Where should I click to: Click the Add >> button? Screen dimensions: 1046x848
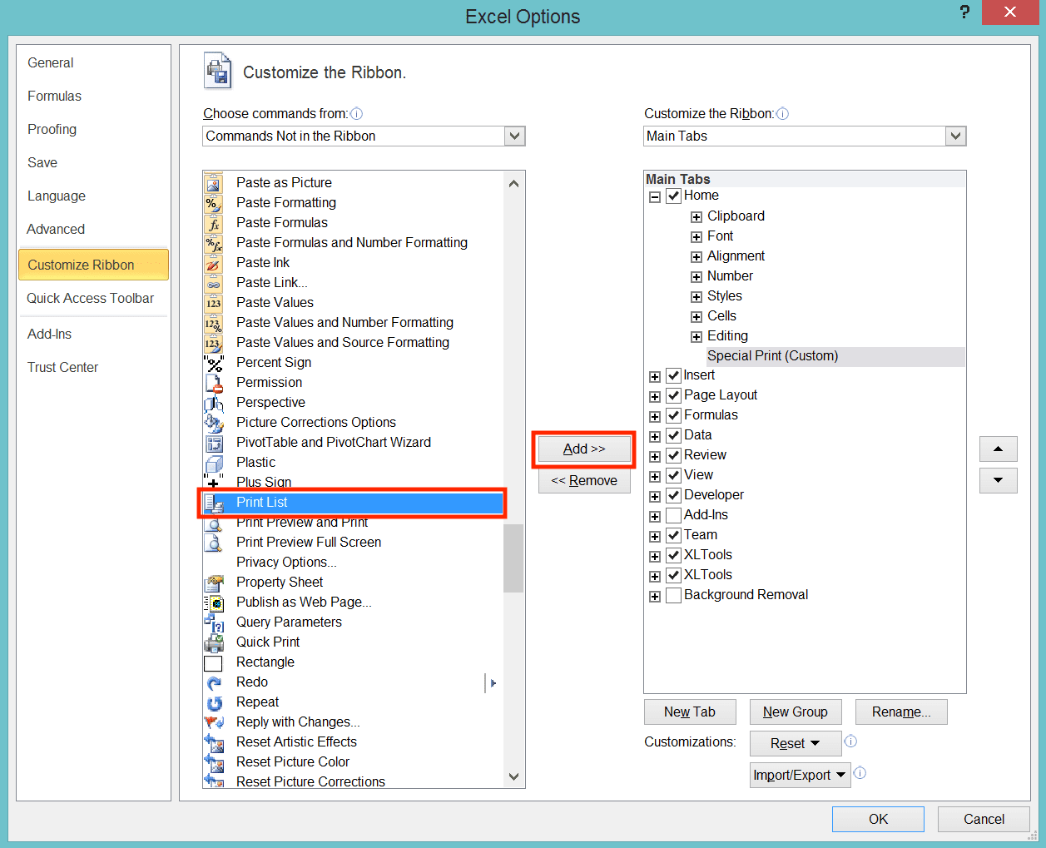(x=584, y=449)
